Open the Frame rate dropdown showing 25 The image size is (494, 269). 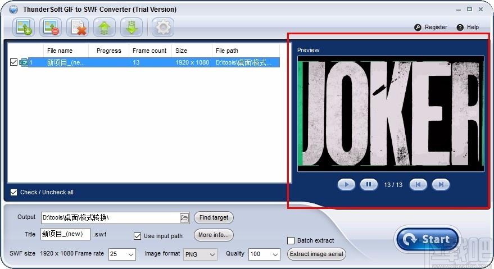122,254
